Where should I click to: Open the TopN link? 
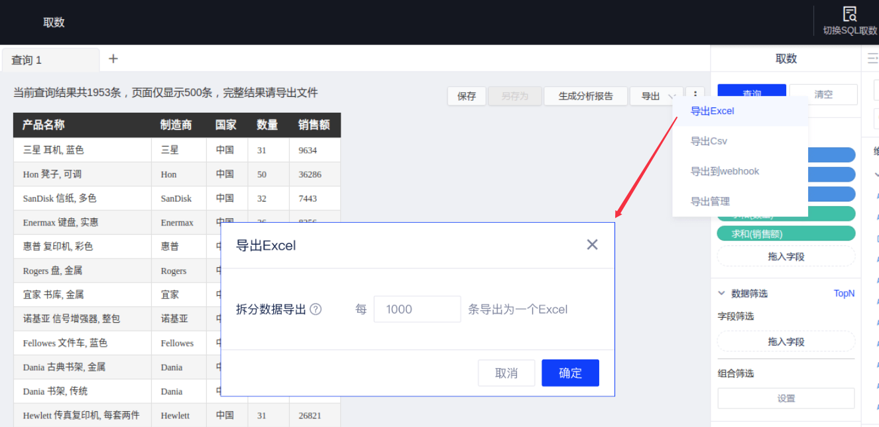point(844,293)
